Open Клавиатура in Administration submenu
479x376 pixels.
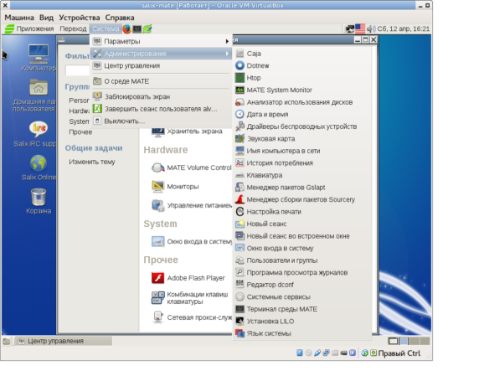coord(301,175)
